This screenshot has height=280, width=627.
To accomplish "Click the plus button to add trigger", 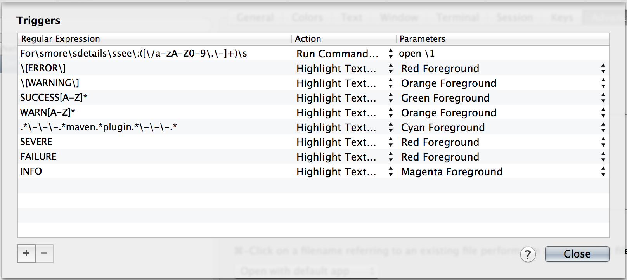I will click(26, 254).
